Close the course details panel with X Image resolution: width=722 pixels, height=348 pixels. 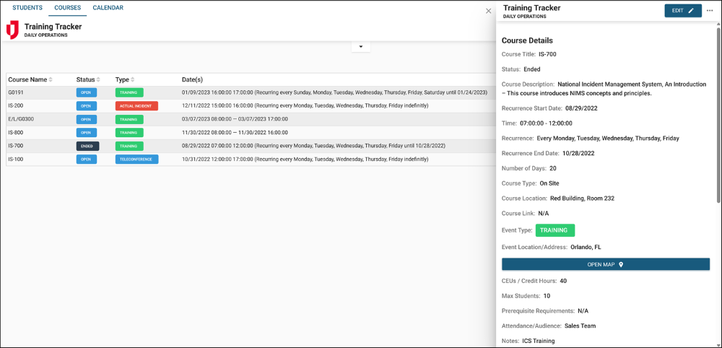pos(488,11)
